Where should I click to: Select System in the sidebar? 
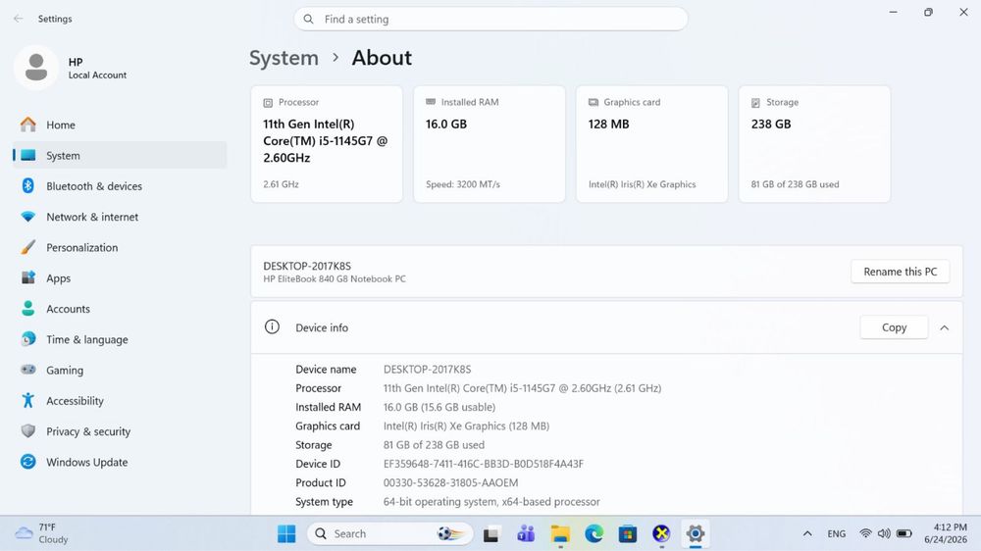[119, 155]
